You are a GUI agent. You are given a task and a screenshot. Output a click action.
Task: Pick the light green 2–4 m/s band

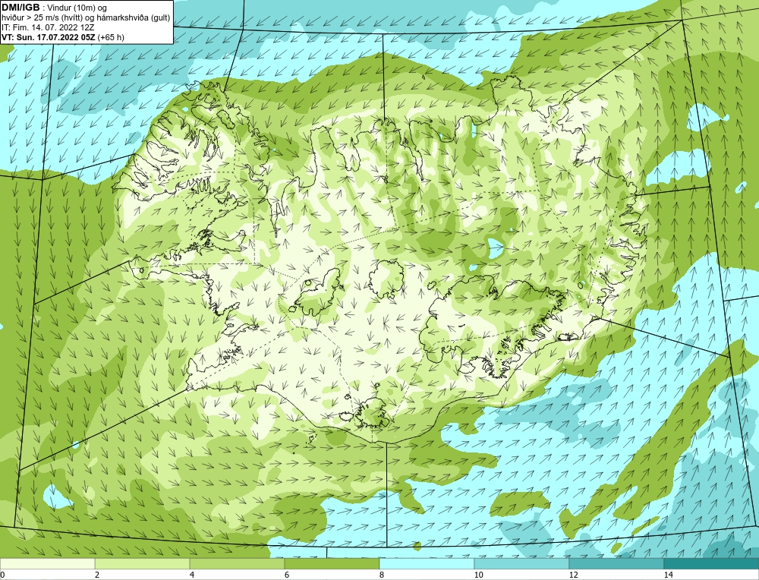click(143, 563)
